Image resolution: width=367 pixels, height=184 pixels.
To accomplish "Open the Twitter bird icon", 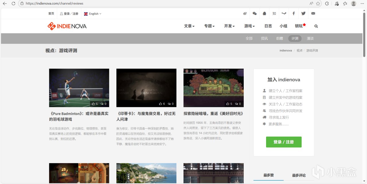I will coord(303,13).
